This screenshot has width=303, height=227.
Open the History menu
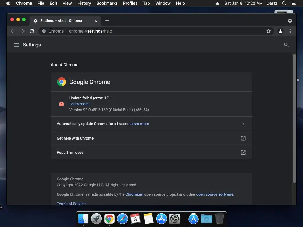coord(84,3)
